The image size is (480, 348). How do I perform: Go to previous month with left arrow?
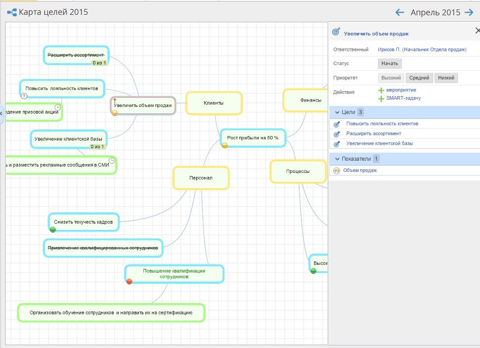point(399,13)
